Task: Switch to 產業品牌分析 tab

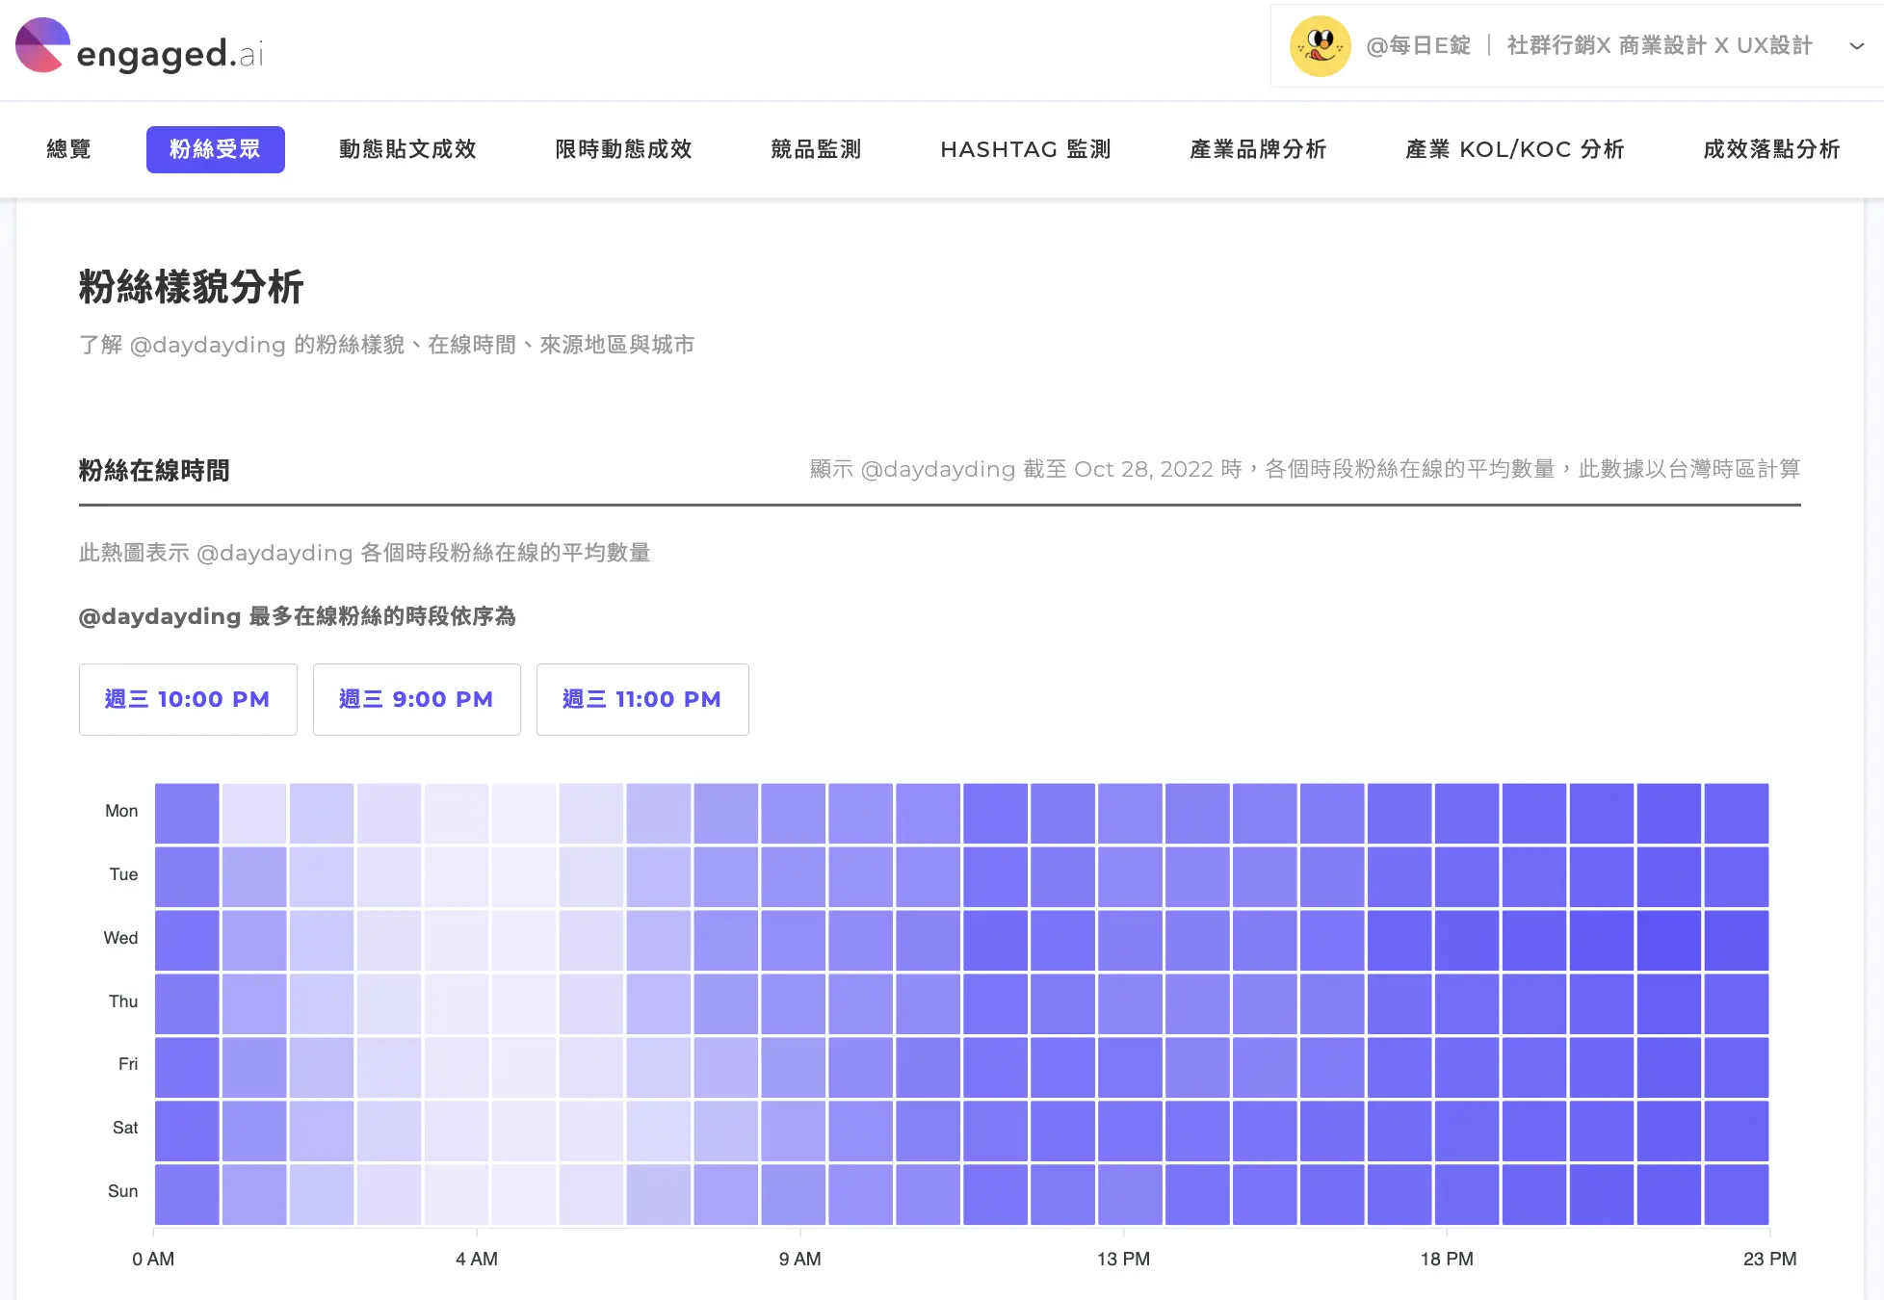Action: (1258, 149)
